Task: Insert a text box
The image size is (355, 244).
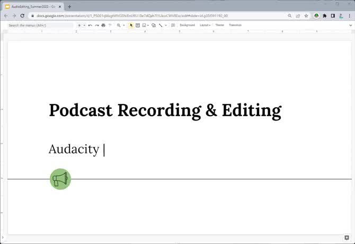Action: pyautogui.click(x=138, y=25)
